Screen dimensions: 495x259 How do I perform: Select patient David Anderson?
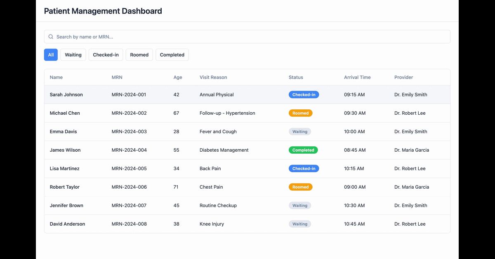pos(247,224)
